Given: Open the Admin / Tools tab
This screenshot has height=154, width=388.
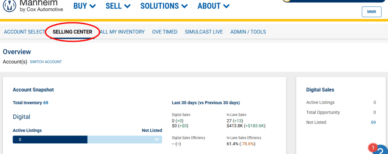Looking at the screenshot, I should (x=248, y=32).
